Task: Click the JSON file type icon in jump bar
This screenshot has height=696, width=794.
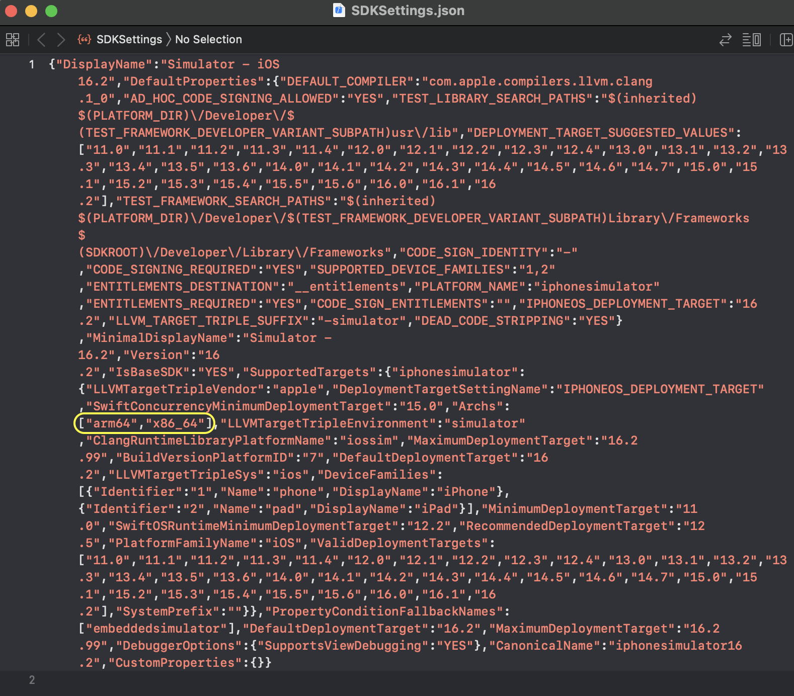Action: (84, 39)
